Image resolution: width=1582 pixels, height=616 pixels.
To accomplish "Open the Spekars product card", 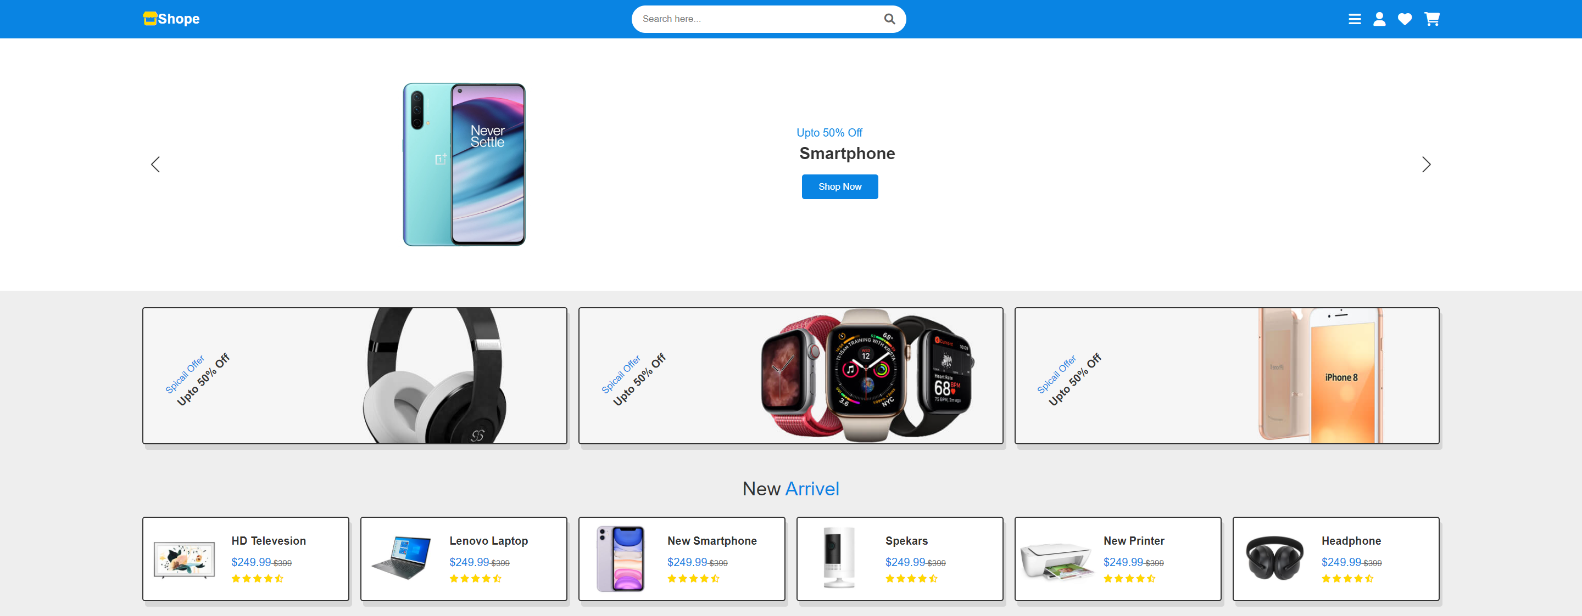I will coord(900,558).
